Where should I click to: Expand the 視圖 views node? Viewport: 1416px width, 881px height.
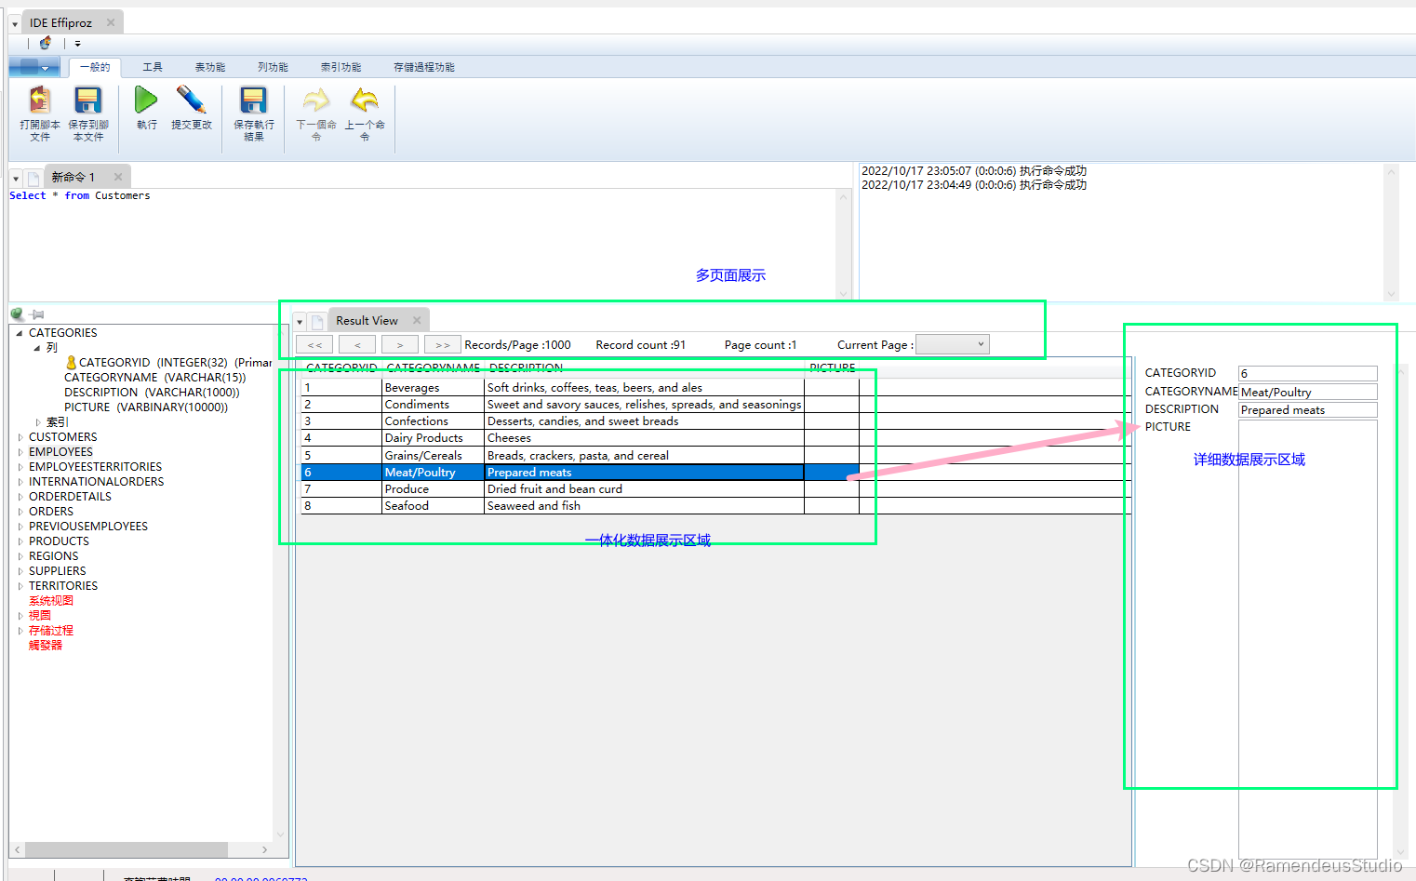coord(20,616)
